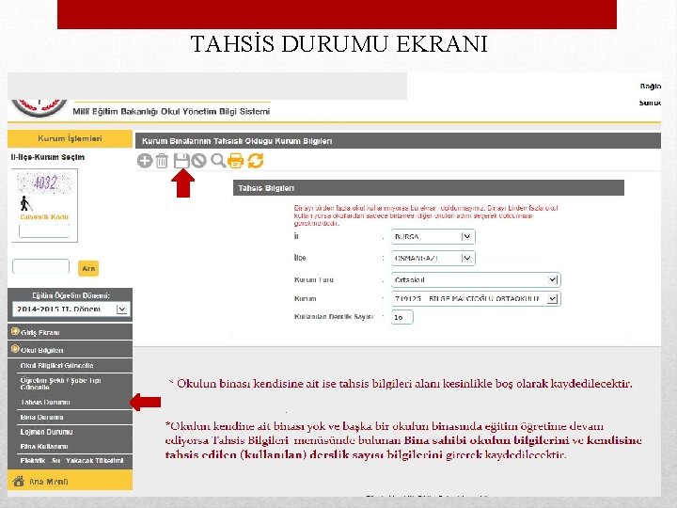Click the add new record plus icon
This screenshot has height=508, width=677.
(x=145, y=161)
